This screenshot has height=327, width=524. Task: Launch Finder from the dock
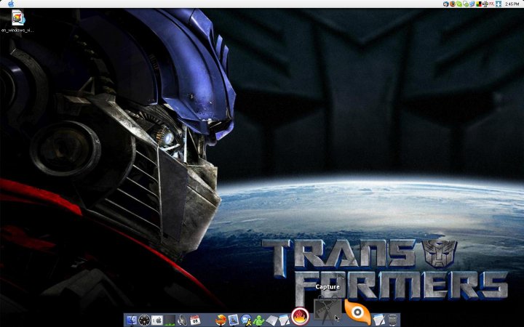[132, 320]
